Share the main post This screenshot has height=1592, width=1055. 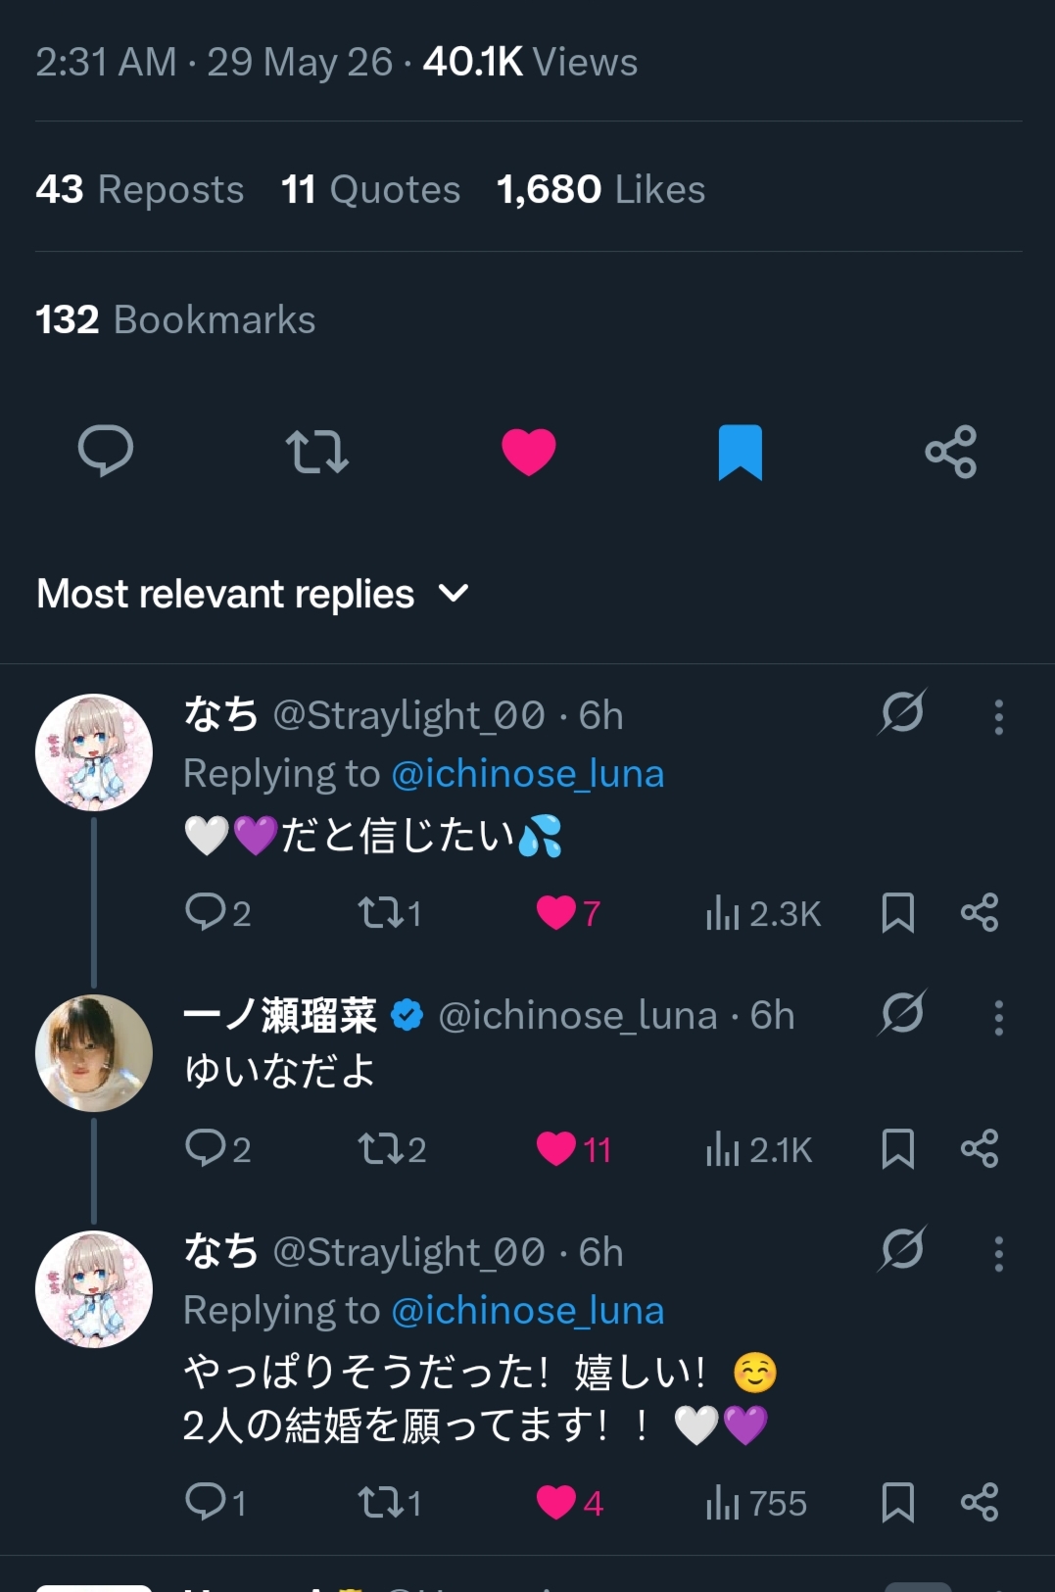click(x=951, y=452)
